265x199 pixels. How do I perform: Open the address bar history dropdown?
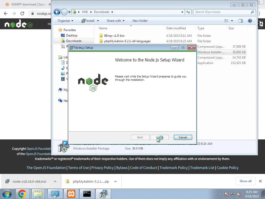coord(182,12)
